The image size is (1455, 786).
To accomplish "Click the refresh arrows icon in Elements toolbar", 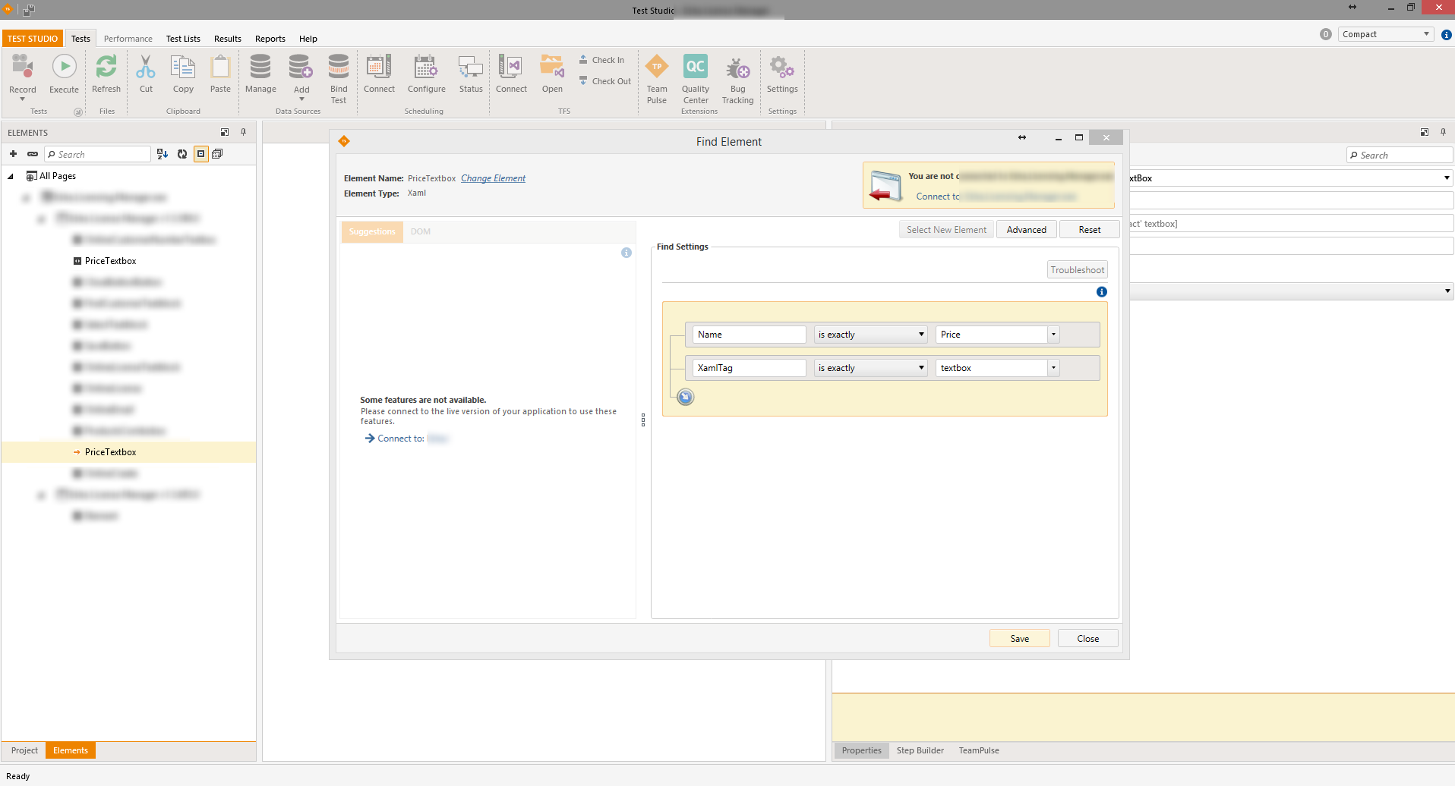I will [x=182, y=154].
